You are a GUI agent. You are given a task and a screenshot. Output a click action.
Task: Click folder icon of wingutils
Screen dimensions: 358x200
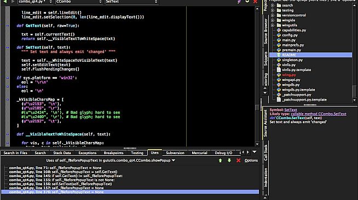point(279,25)
